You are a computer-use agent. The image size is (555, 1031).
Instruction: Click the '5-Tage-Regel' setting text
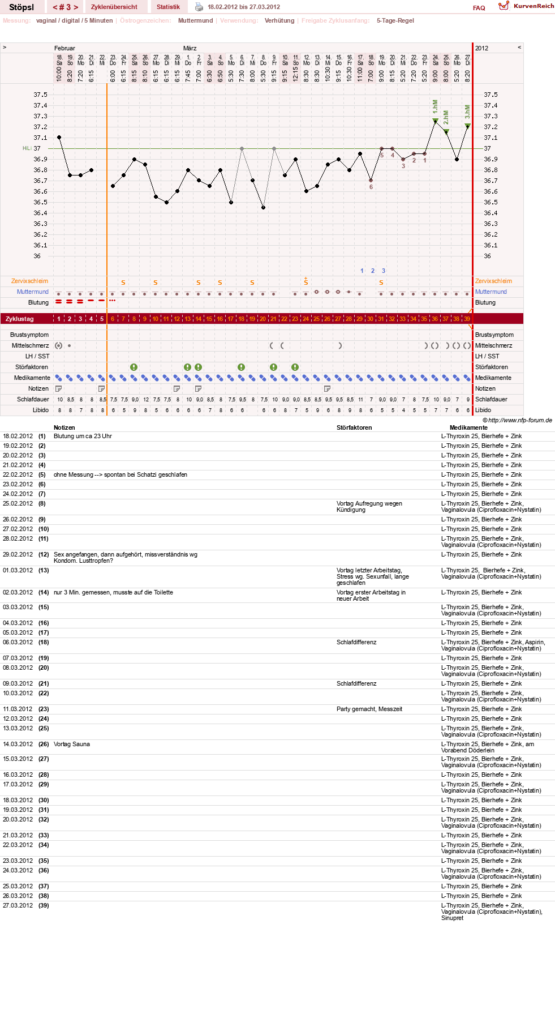[395, 20]
